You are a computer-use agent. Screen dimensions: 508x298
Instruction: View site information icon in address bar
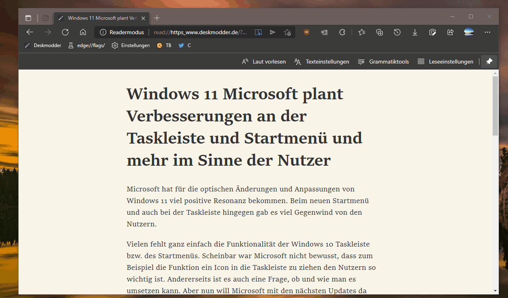coord(103,32)
